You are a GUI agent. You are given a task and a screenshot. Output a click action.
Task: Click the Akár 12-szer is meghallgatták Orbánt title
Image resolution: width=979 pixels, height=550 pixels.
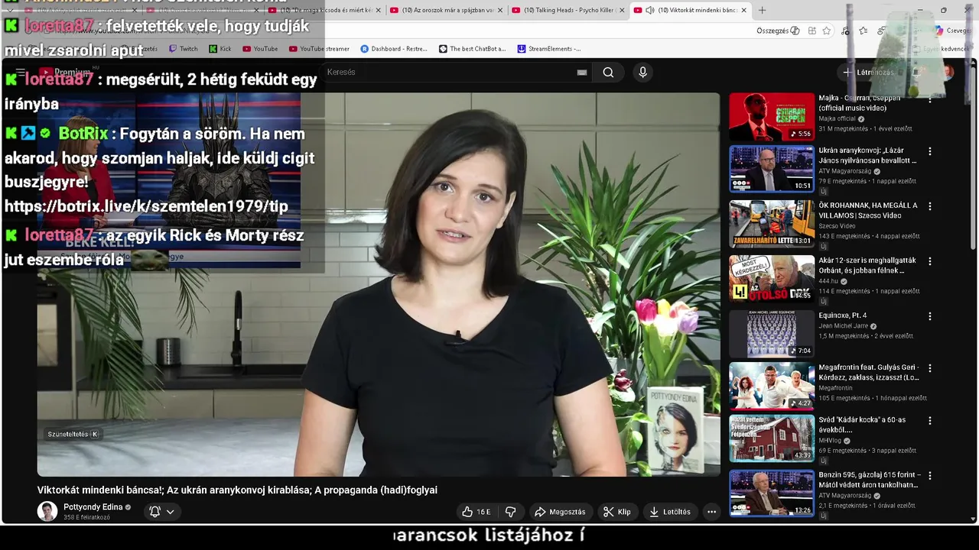click(867, 265)
